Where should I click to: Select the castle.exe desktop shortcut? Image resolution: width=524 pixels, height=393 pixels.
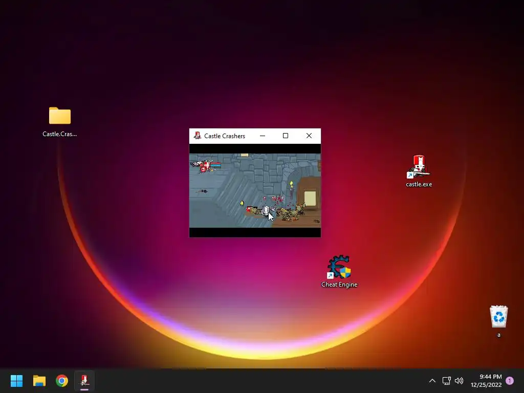pyautogui.click(x=419, y=171)
